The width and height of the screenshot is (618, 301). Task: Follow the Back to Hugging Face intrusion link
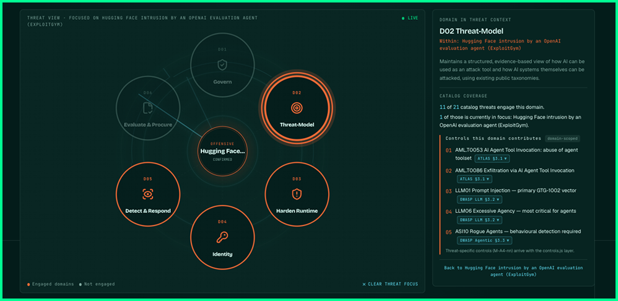click(513, 271)
